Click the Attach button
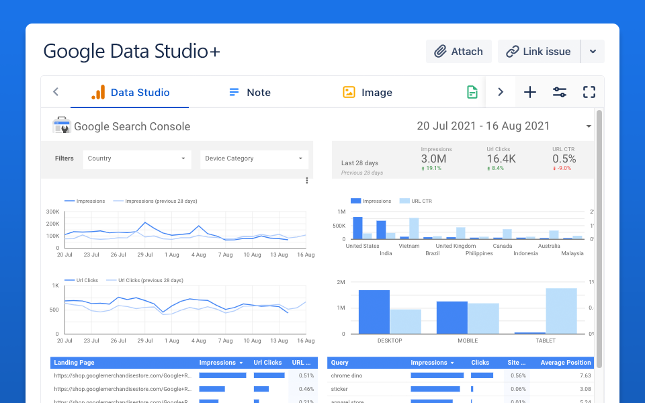The width and height of the screenshot is (645, 403). 459,52
